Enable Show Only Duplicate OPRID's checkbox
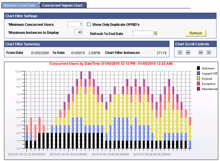The height and width of the screenshot is (161, 220). tap(89, 24)
